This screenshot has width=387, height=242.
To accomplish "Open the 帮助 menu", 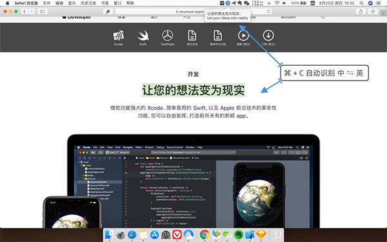I will pyautogui.click(x=130, y=3).
